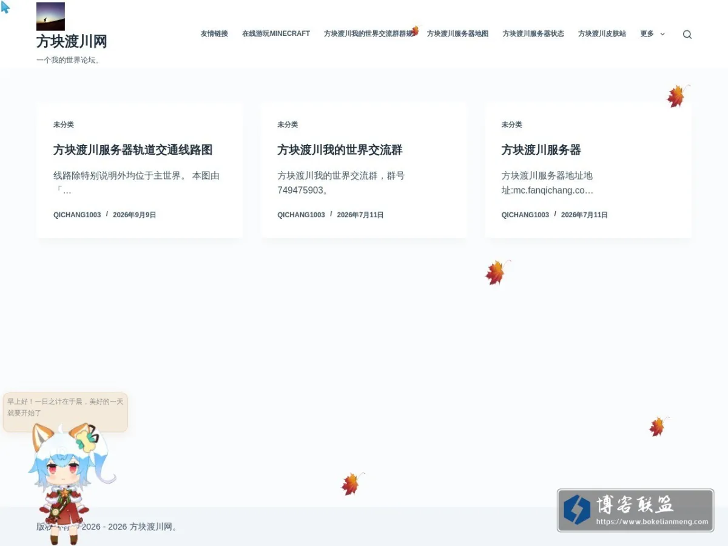Viewport: 728px width, 546px height.
Task: Click the date 2026年9月9日
Action: [135, 215]
